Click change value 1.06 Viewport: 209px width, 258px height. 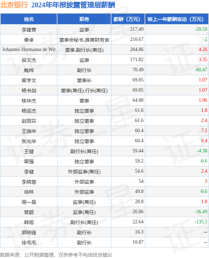[x=203, y=100]
